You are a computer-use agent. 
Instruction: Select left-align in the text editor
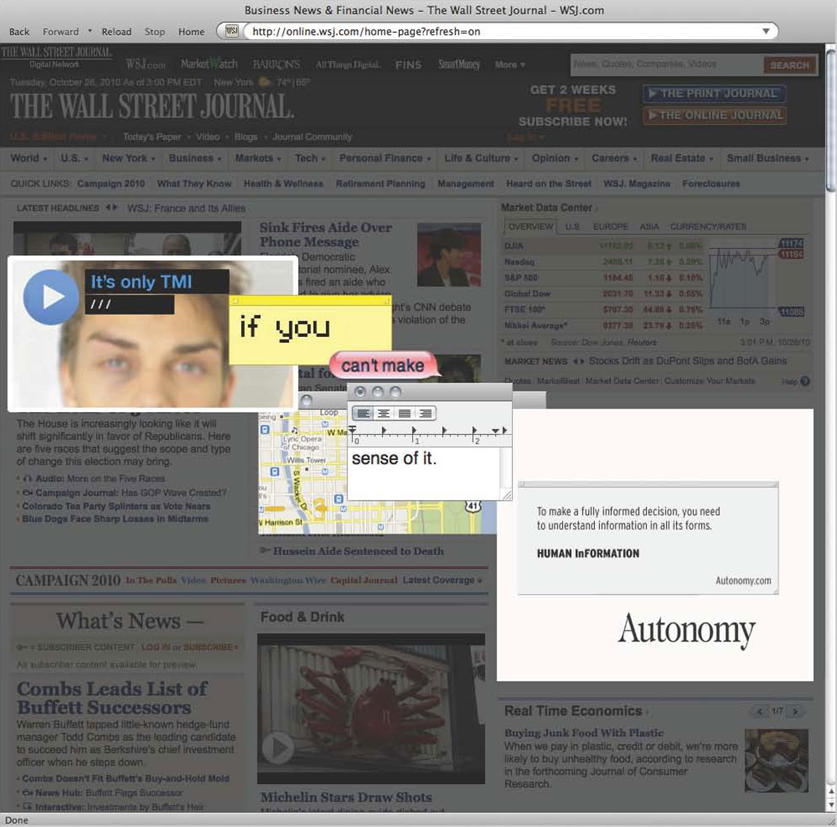[363, 413]
